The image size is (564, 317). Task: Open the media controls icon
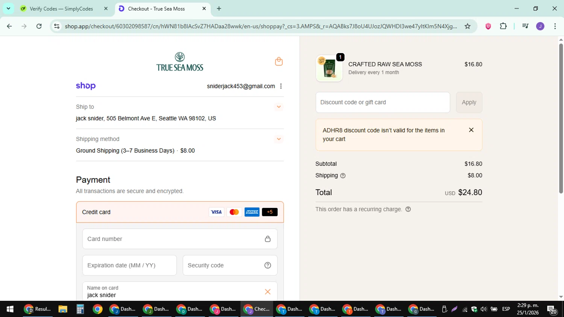click(x=525, y=26)
